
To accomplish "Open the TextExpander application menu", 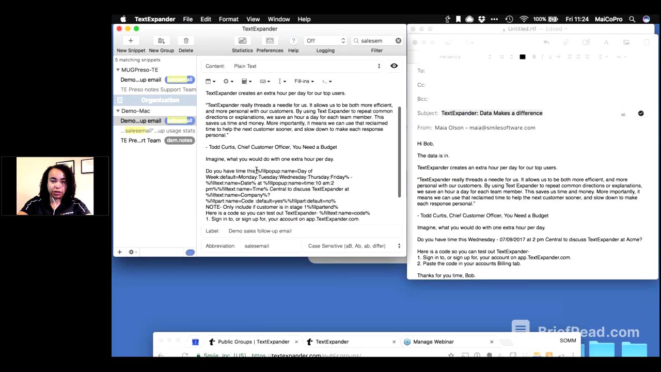I will click(x=155, y=19).
